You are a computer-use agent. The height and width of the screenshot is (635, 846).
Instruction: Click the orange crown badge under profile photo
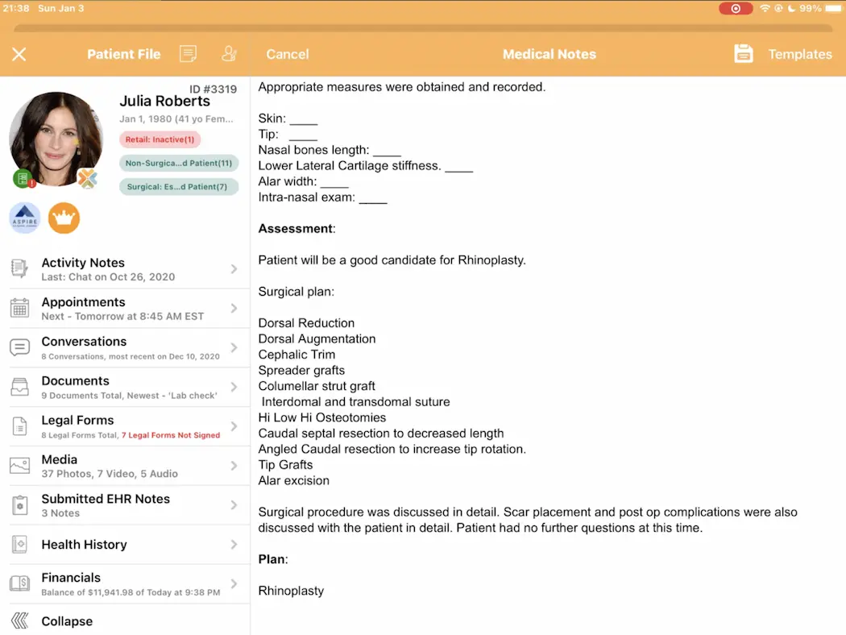coord(64,218)
